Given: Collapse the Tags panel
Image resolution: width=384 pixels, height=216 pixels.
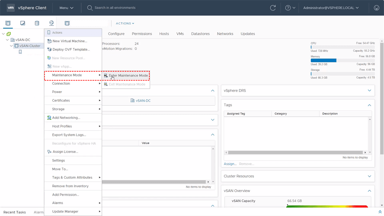Looking at the screenshot, I should [369, 105].
